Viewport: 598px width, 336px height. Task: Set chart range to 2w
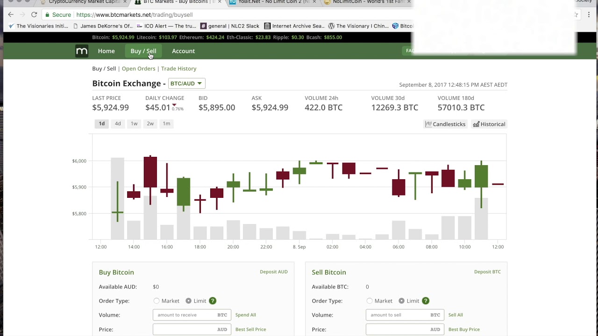click(150, 124)
